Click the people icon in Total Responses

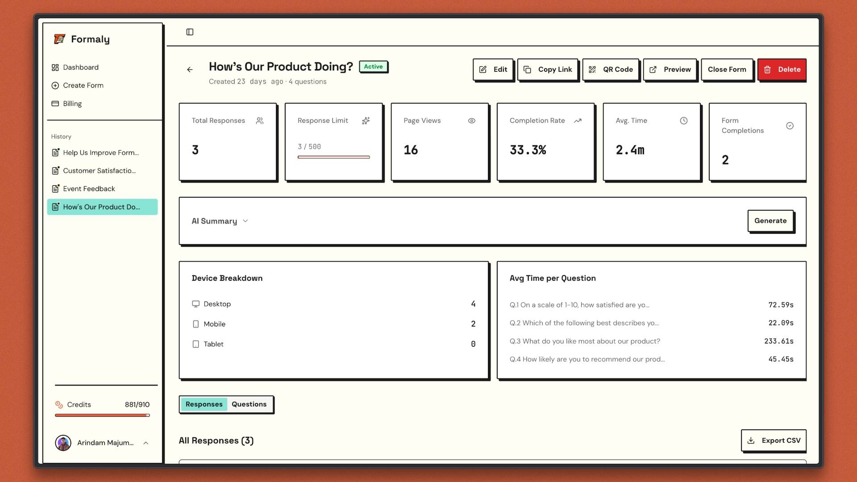260,121
